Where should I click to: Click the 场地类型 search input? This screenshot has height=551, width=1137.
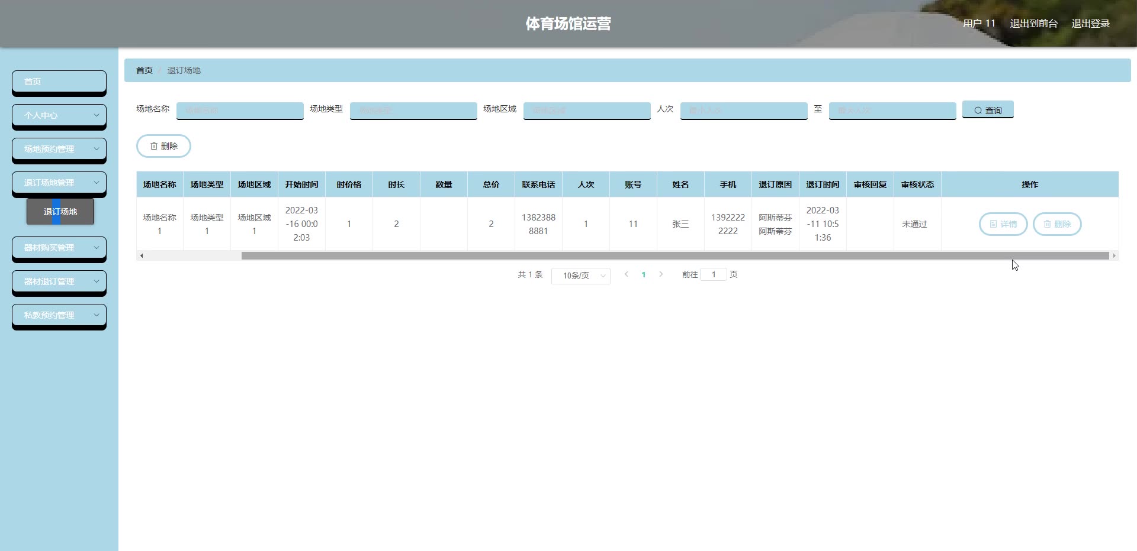click(413, 111)
